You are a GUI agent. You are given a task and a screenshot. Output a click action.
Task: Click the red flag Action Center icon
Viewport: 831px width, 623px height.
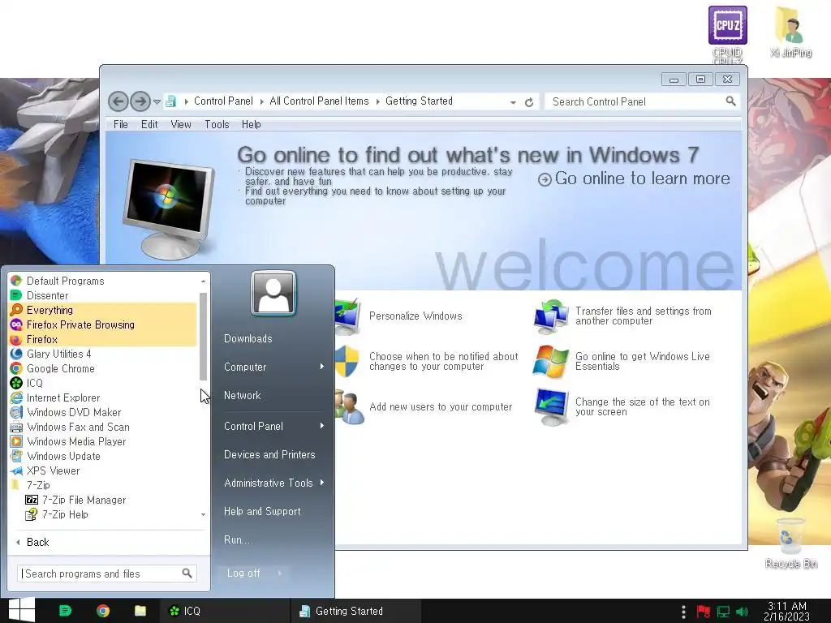(704, 612)
